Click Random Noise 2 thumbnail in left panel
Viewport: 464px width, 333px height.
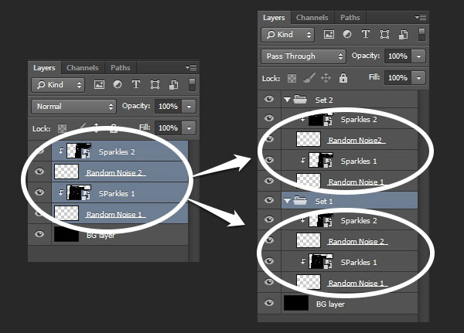click(67, 172)
